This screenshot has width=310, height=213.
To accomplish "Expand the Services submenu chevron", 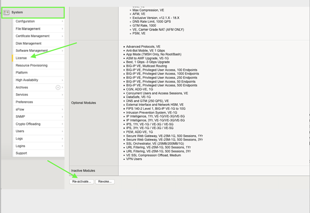I will (62, 95).
